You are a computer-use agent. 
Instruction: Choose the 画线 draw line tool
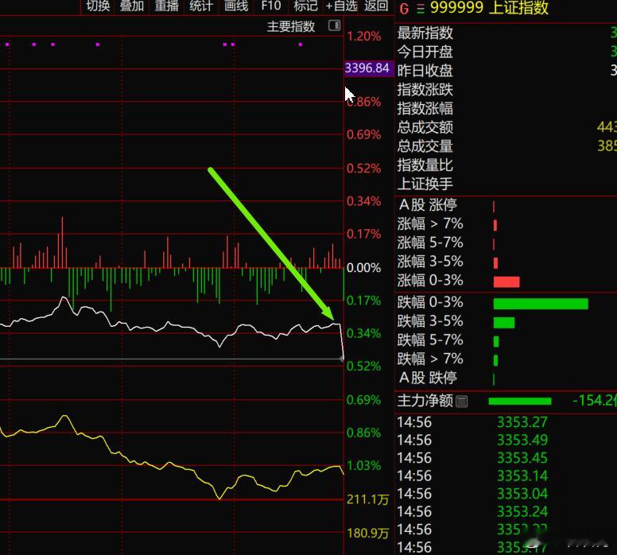click(x=236, y=6)
